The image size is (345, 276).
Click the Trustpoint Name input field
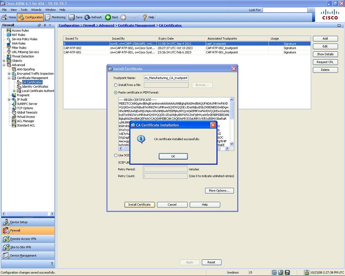pyautogui.click(x=166, y=78)
